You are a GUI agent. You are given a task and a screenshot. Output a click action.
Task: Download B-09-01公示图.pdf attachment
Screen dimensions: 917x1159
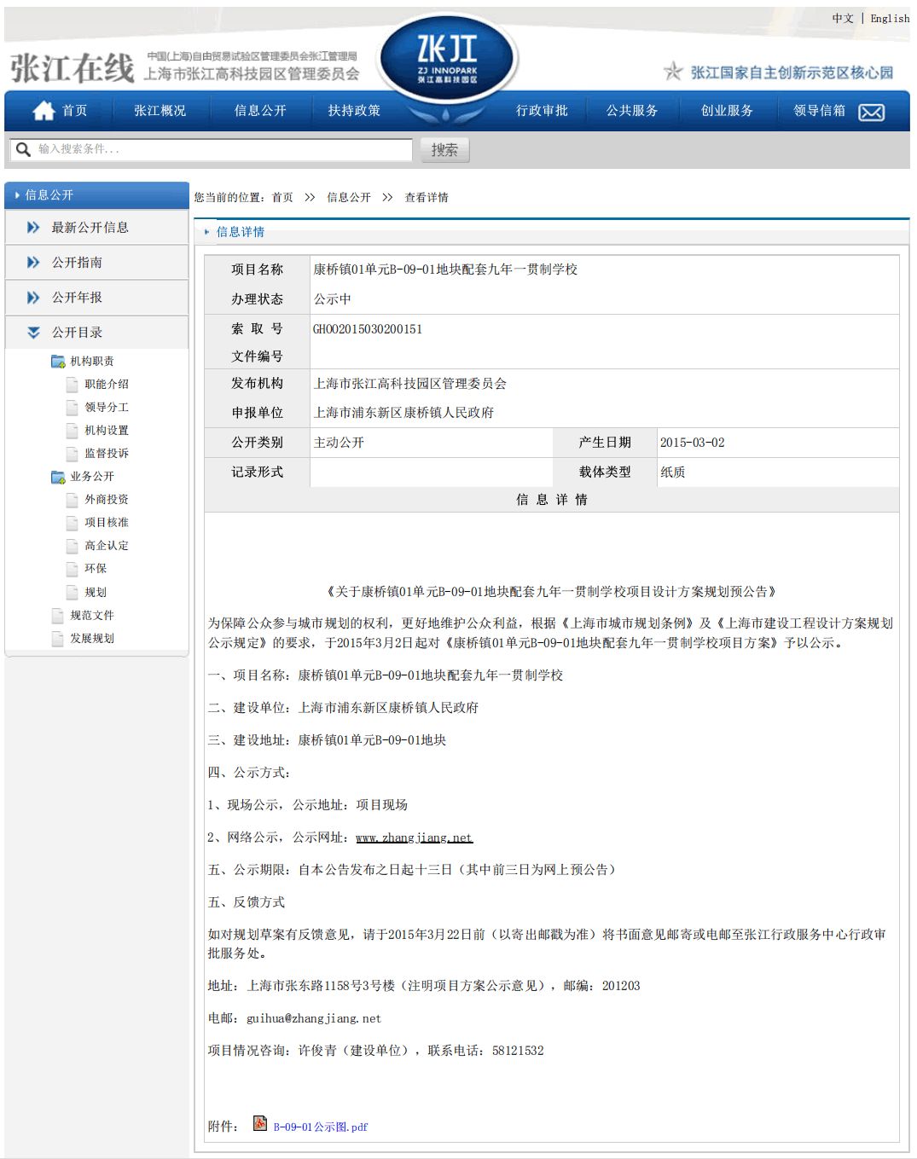pyautogui.click(x=320, y=1127)
